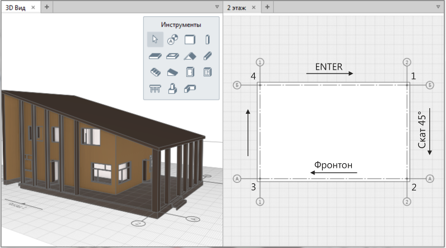446x248 pixels.
Task: Add a new tab next to 2 этаж
Action: click(267, 7)
